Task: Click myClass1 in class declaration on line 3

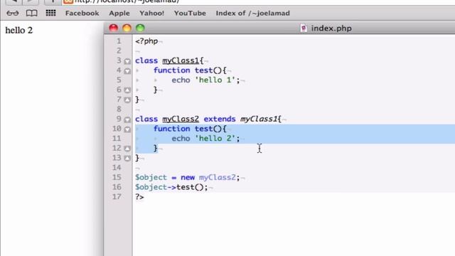Action: pos(181,60)
